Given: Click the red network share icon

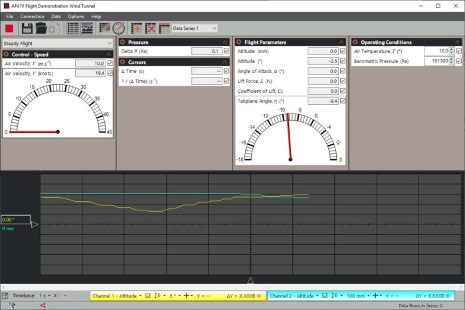Looking at the screenshot, I should (43, 305).
